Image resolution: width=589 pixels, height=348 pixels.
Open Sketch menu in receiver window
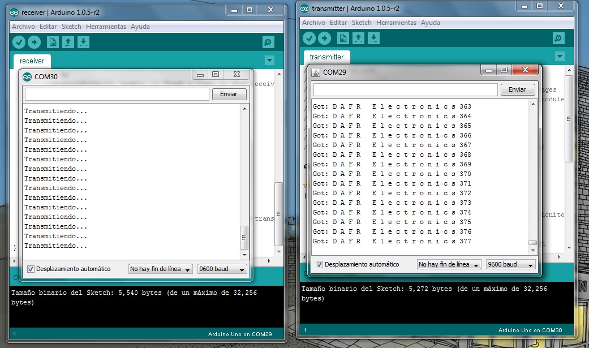coord(71,27)
